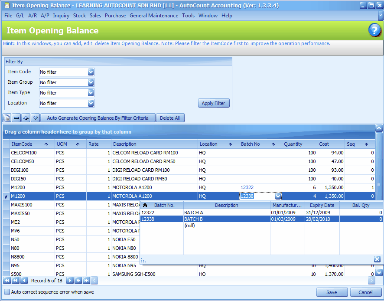Open the Item Group filter dropdown

(x=91, y=82)
